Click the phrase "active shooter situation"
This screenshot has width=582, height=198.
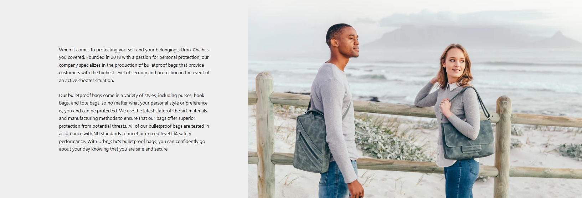pos(90,80)
